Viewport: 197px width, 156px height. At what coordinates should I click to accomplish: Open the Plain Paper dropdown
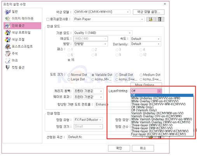(109, 19)
